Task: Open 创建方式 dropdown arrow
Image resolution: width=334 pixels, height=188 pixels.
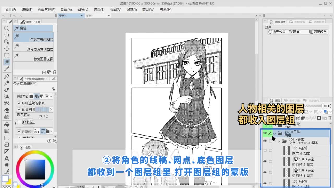Action: [x=51, y=96]
